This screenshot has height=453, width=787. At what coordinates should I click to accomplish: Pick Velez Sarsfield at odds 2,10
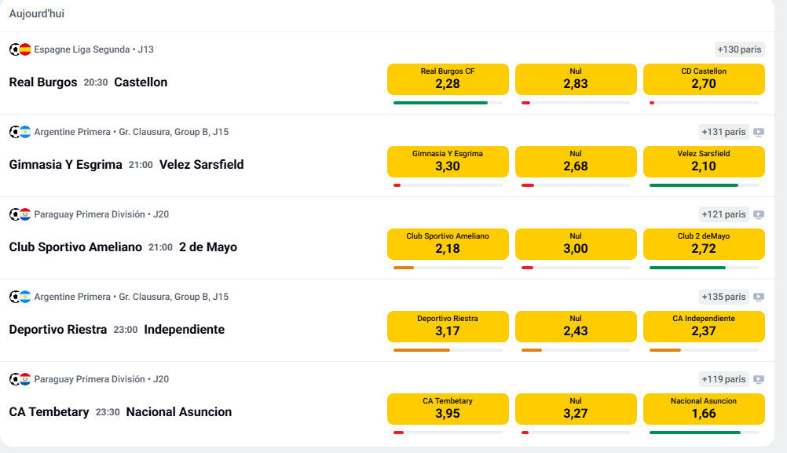point(704,161)
